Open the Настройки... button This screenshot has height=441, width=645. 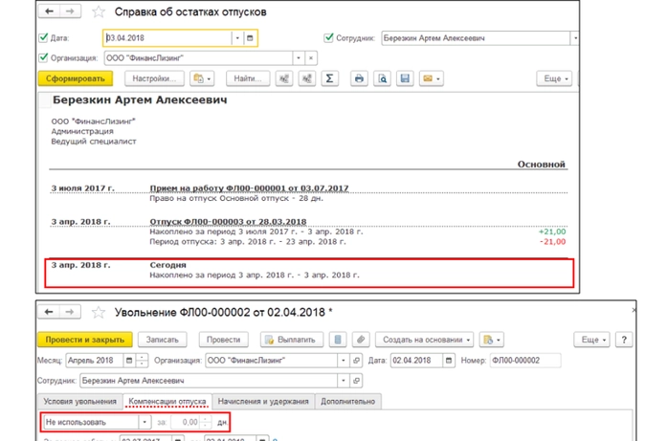coord(154,78)
